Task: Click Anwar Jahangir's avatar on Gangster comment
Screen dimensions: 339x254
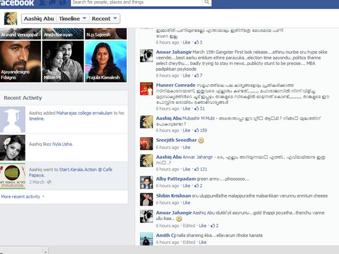Action: pyautogui.click(x=146, y=55)
